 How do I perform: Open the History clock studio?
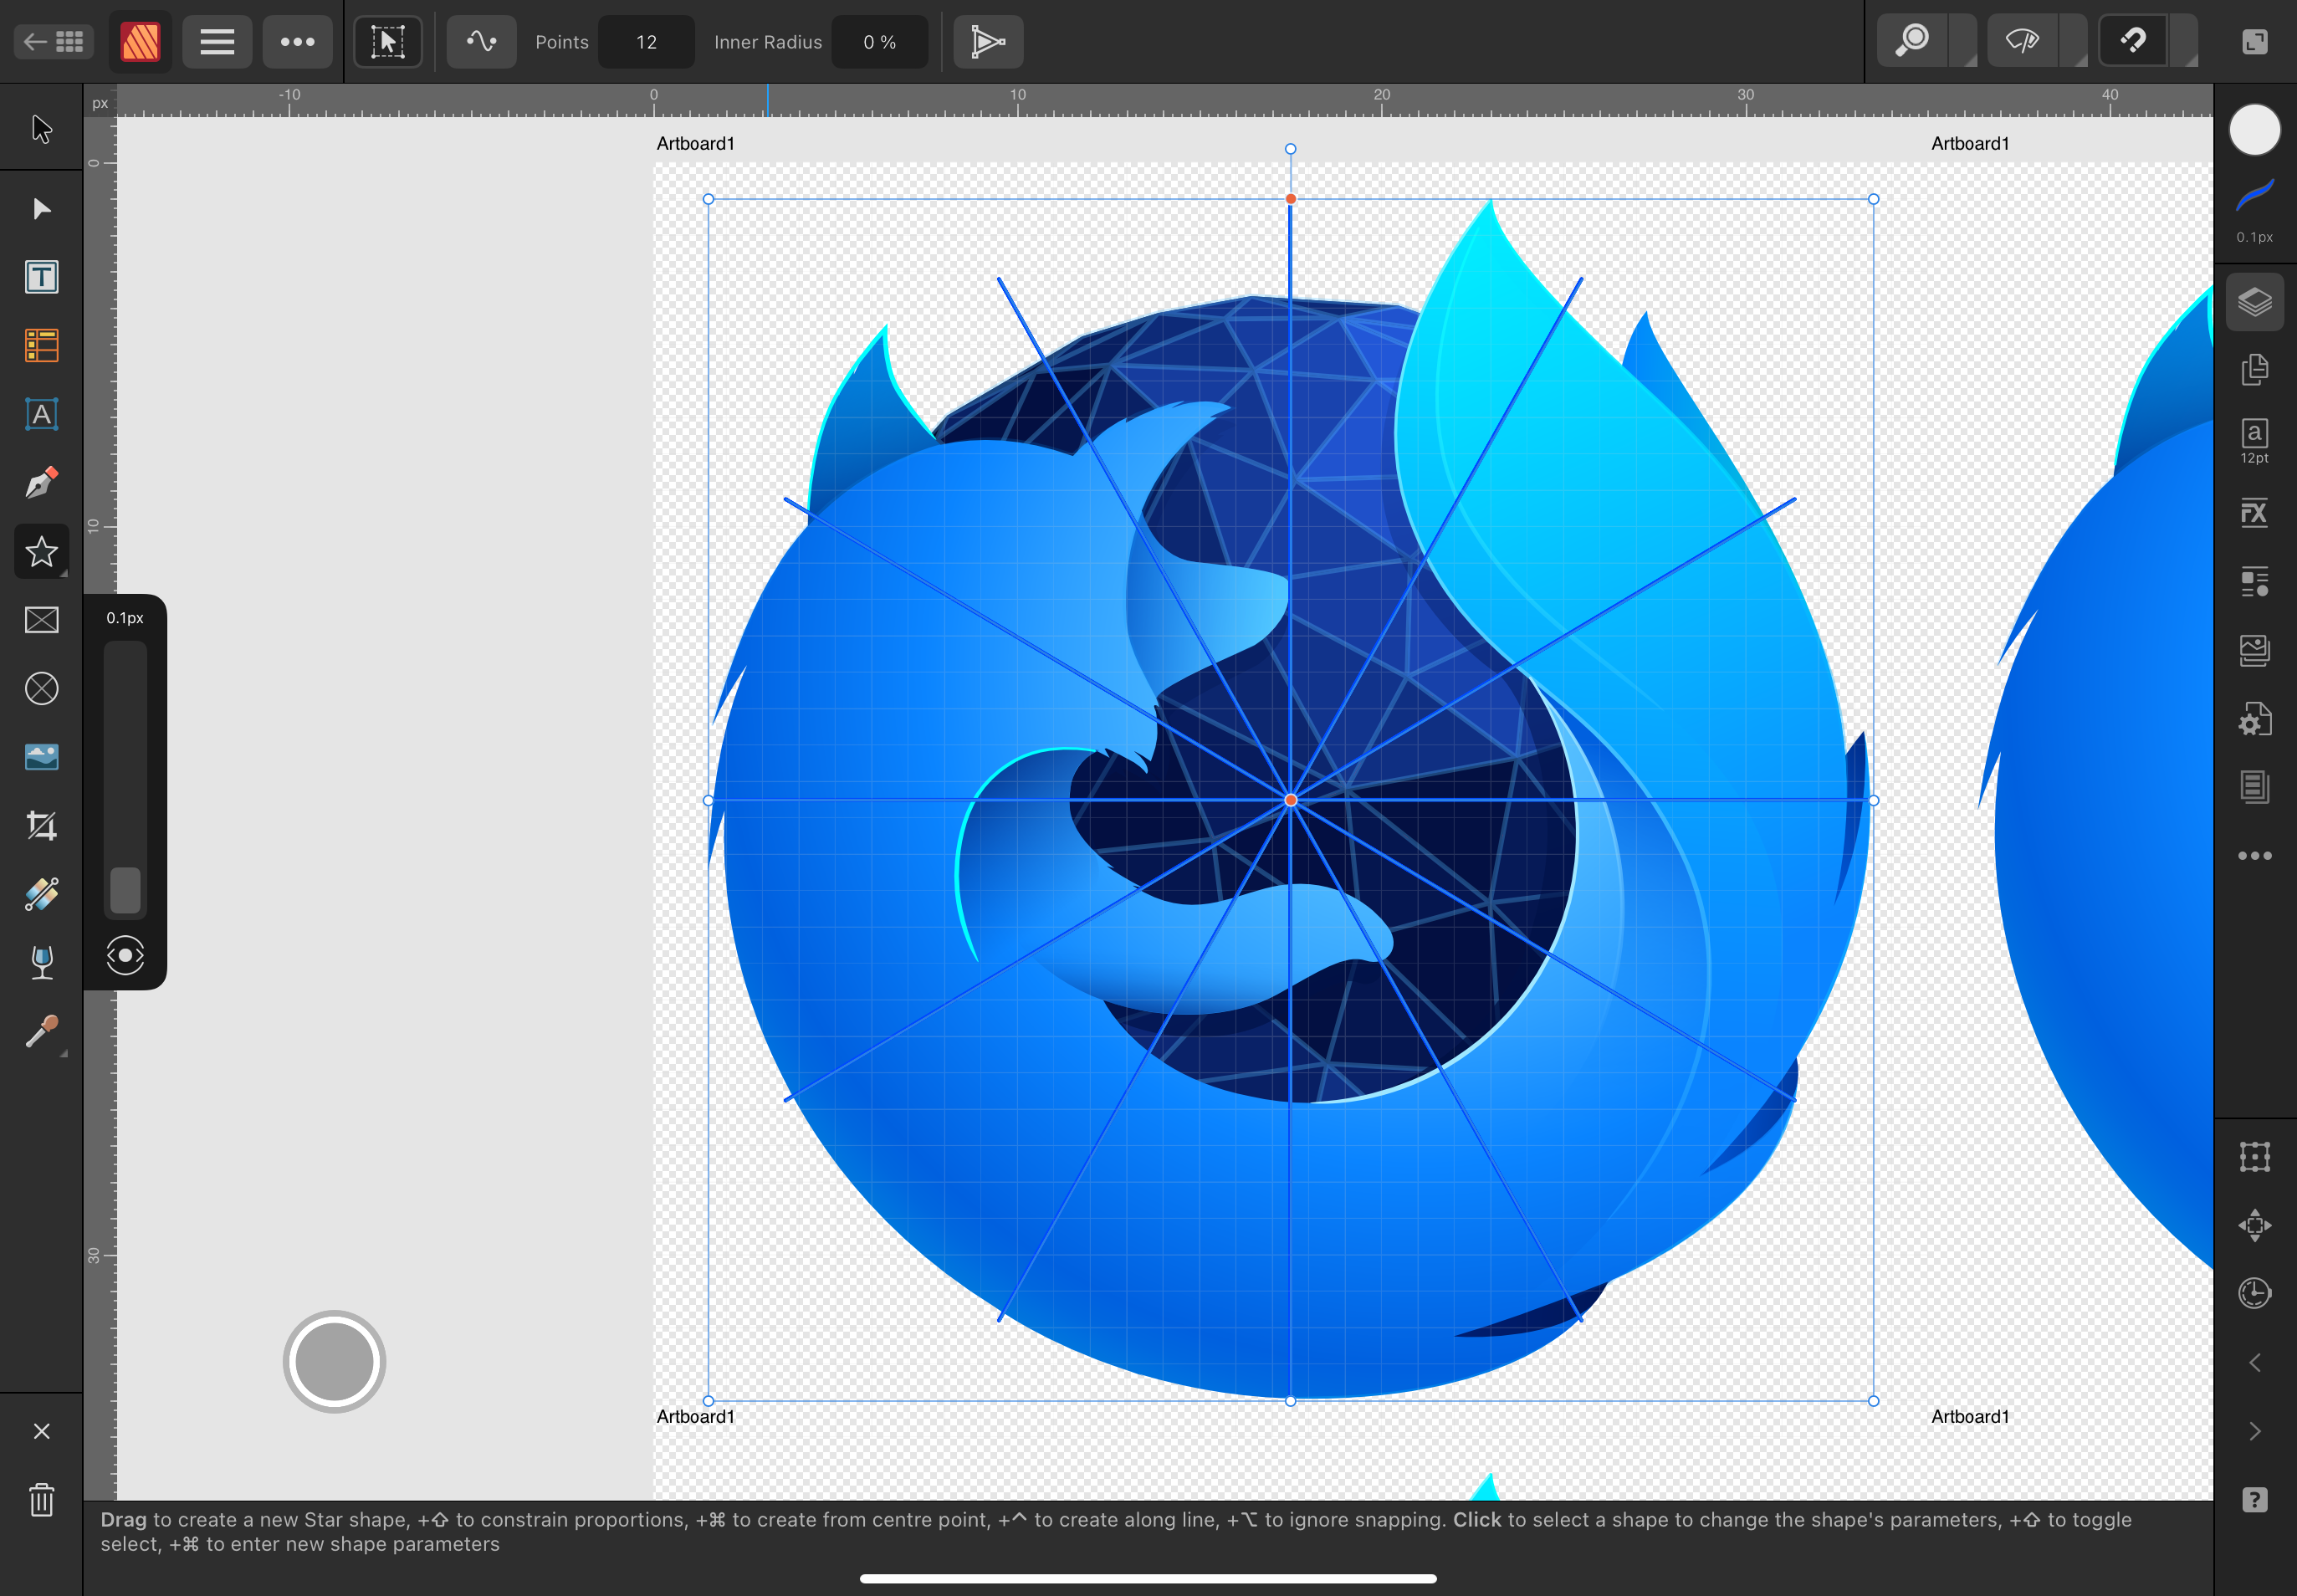coord(2255,1293)
